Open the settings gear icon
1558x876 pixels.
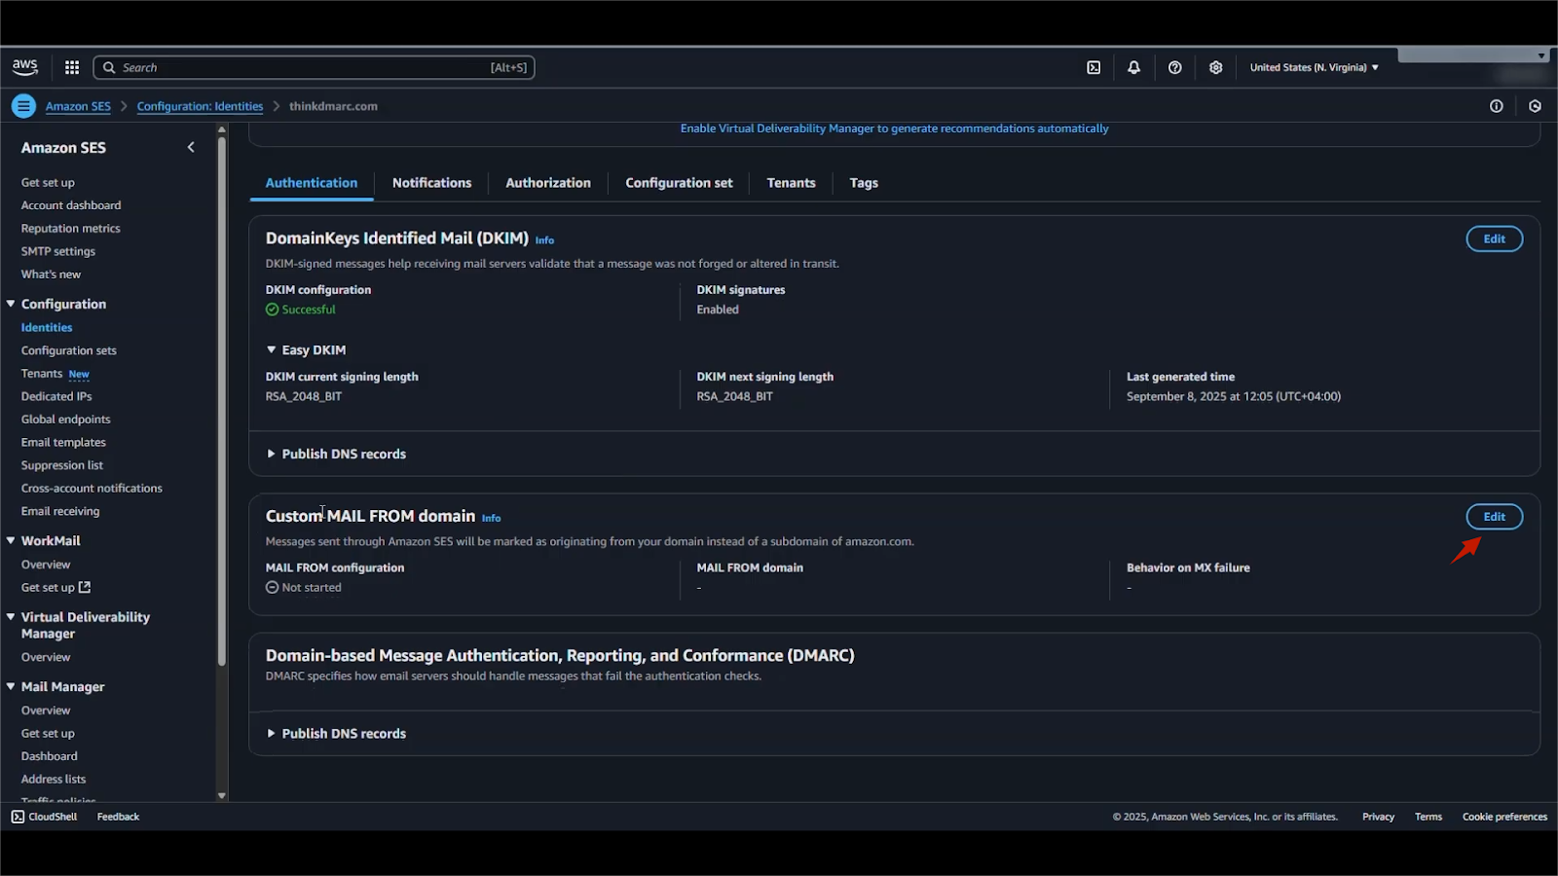coord(1215,67)
